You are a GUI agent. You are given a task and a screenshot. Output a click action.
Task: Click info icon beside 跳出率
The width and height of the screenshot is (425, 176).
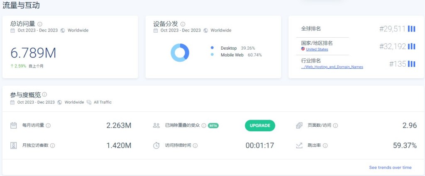pyautogui.click(x=325, y=145)
